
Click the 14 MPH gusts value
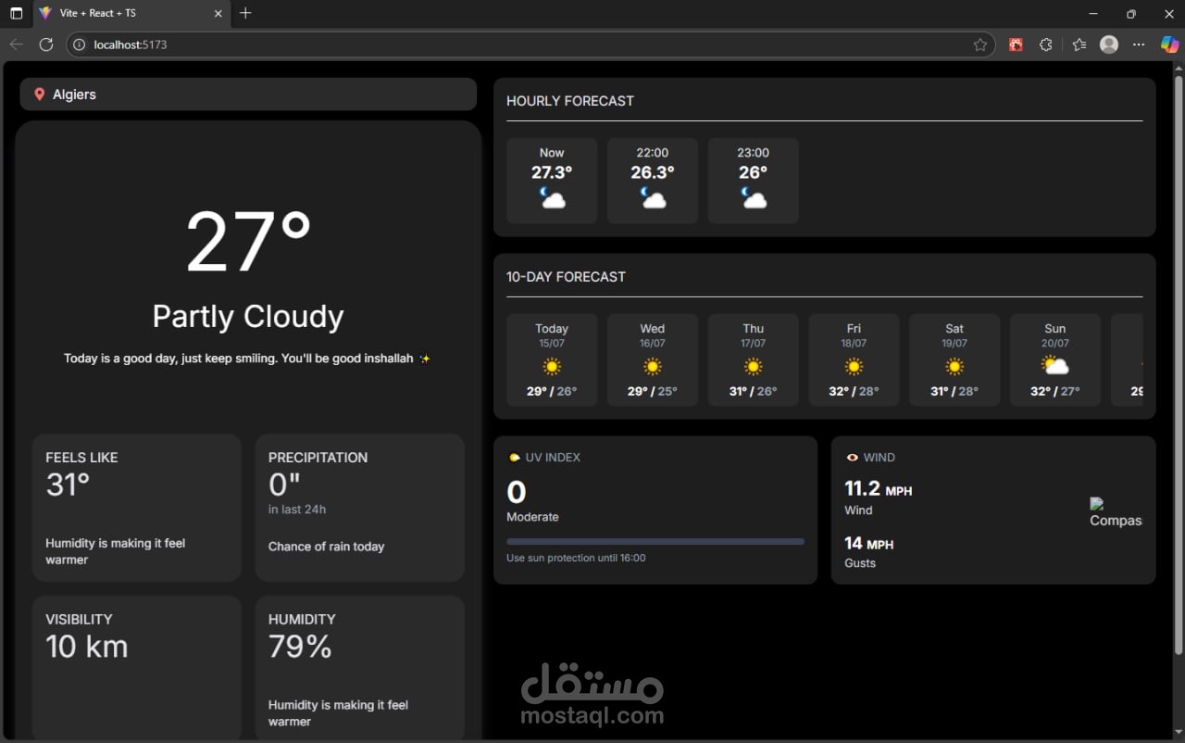pos(868,543)
